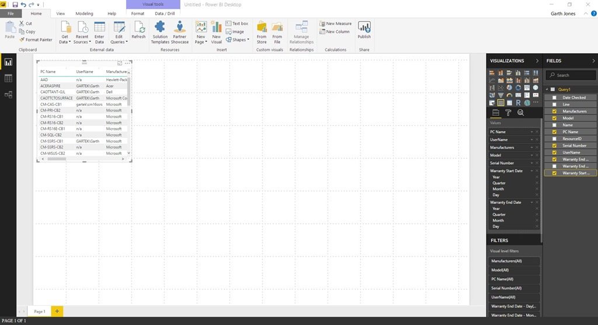
Task: Click Format Painter
Action: click(x=36, y=40)
